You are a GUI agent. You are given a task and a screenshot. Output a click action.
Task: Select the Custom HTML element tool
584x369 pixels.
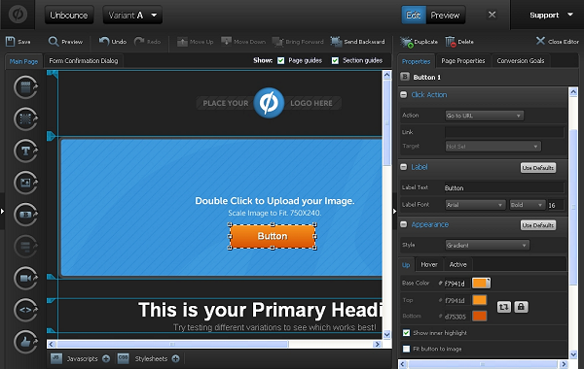coord(25,310)
